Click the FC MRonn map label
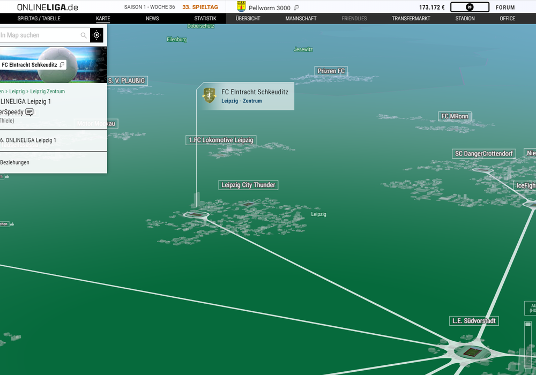This screenshot has width=536, height=375. 455,116
